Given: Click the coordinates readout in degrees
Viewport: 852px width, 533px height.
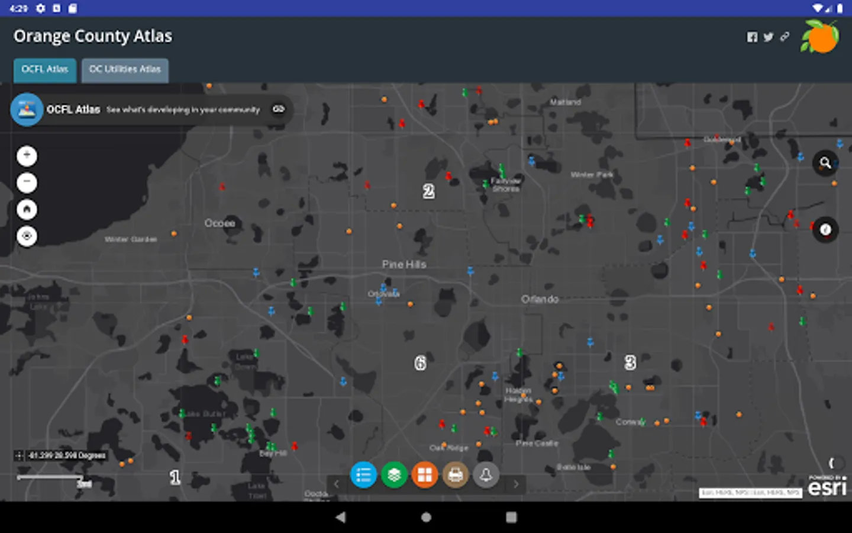Looking at the screenshot, I should [67, 455].
